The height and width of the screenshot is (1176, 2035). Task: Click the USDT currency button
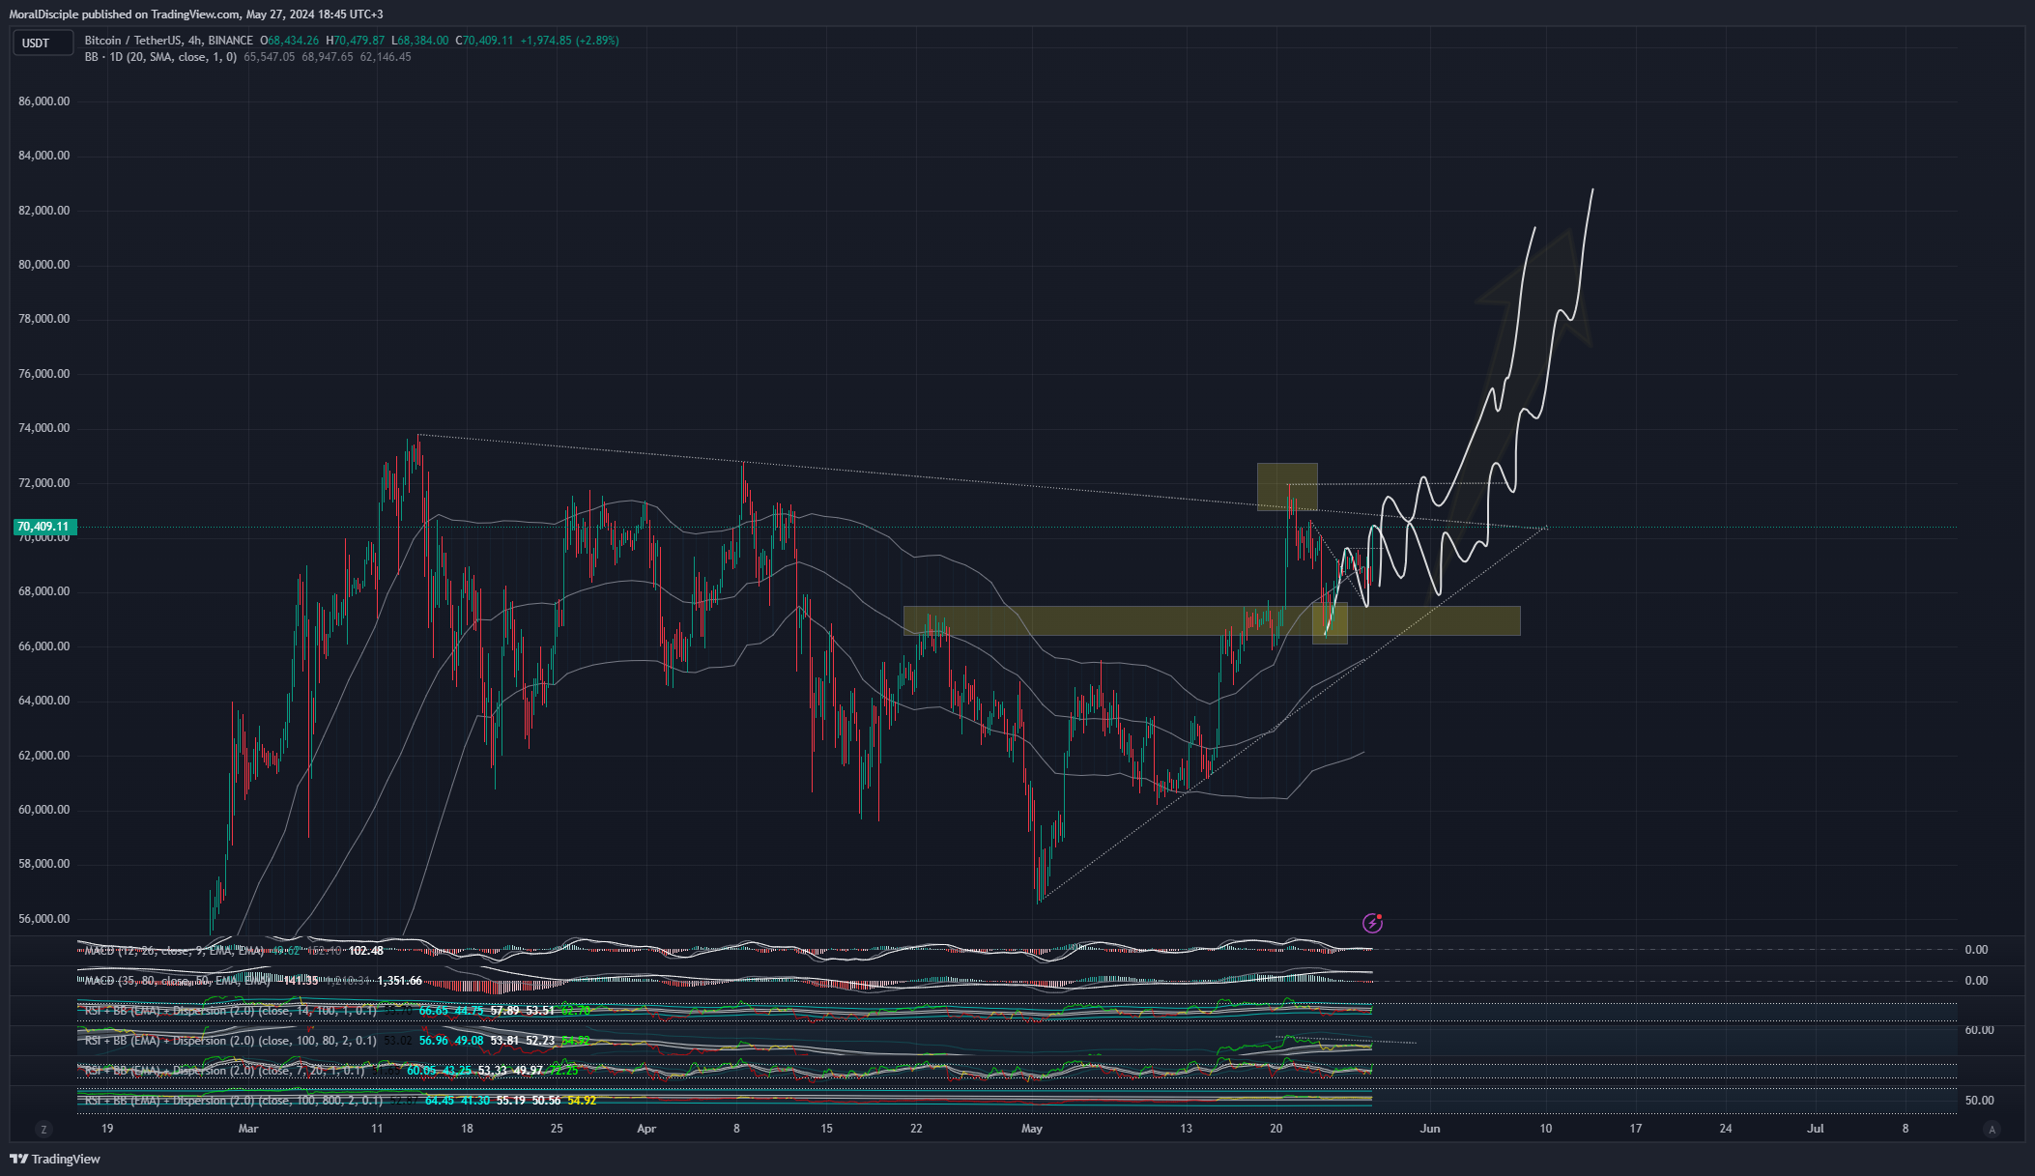coord(43,43)
